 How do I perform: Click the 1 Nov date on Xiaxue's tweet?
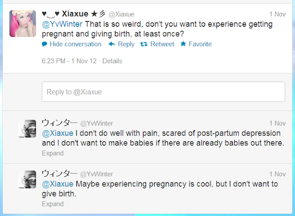click(277, 14)
